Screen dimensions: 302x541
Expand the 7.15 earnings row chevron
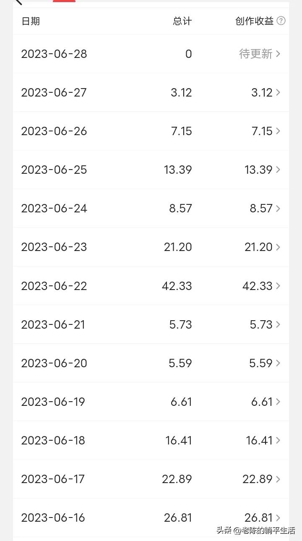[279, 131]
